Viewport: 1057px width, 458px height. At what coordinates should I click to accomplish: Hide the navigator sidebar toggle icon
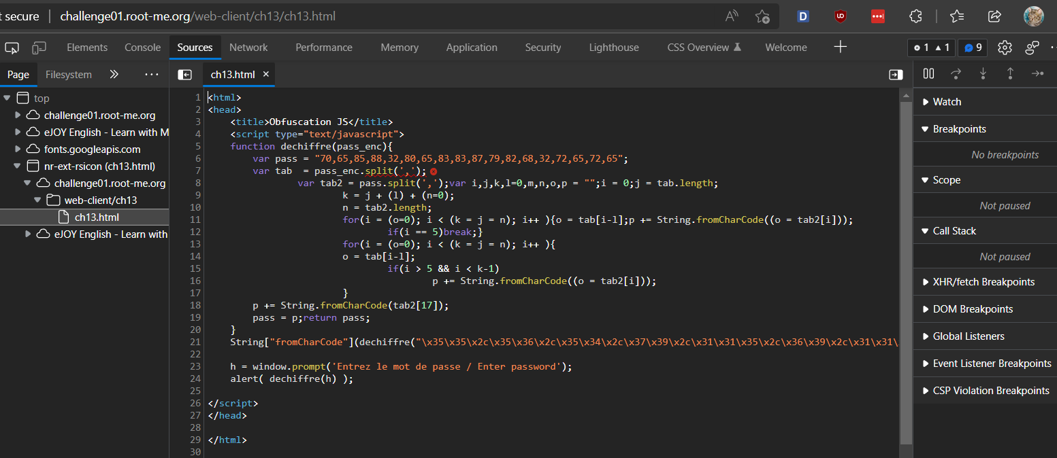point(184,75)
